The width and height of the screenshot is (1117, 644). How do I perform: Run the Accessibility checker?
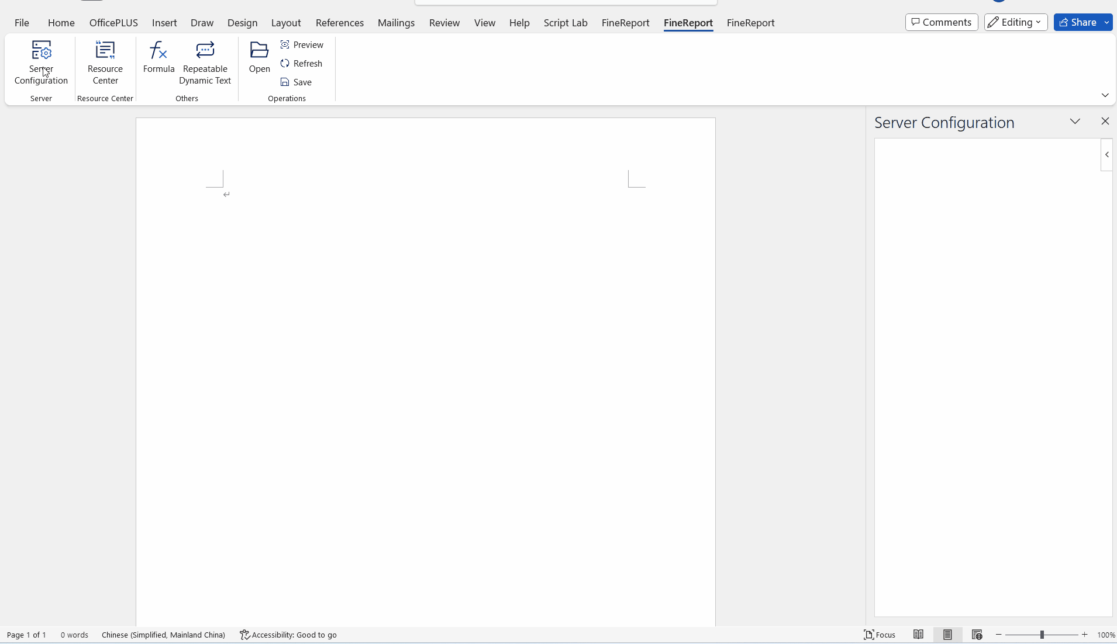point(288,635)
